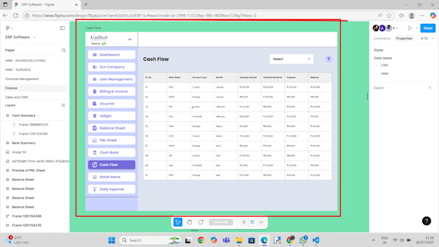Image resolution: width=439 pixels, height=247 pixels.
Task: Start presentation with the play icon
Action: point(409,28)
